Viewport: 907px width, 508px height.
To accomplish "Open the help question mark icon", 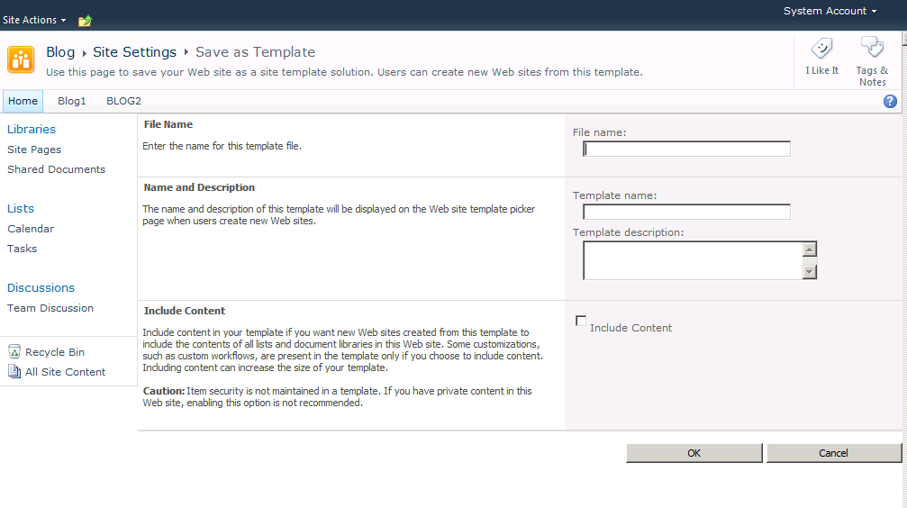I will click(x=890, y=102).
